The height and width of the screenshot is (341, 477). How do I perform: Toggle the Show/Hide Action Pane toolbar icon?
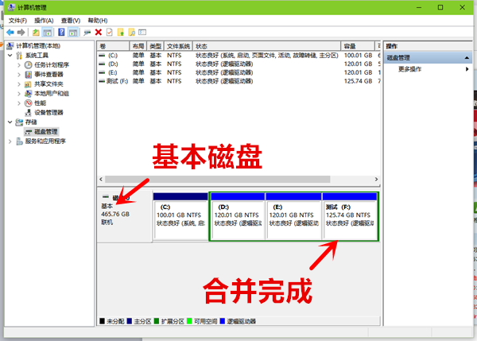click(73, 33)
